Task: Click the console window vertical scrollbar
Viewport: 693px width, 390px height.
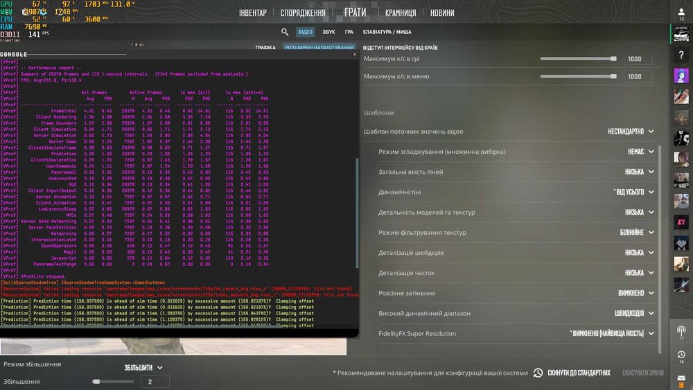Action: tap(357, 213)
